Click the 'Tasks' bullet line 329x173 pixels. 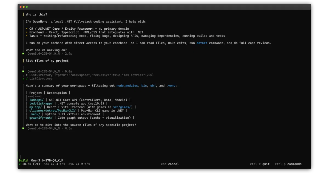125,36
